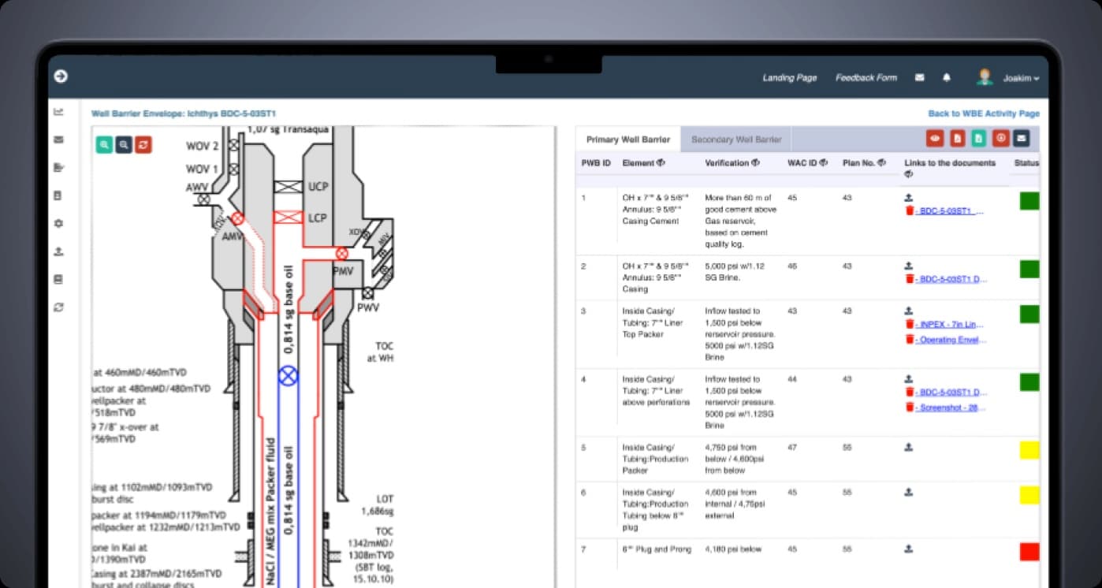This screenshot has width=1102, height=588.
Task: Click the blue crossed valve in tubing
Action: pyautogui.click(x=289, y=376)
